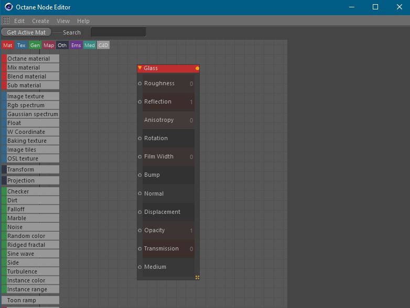Image resolution: width=410 pixels, height=308 pixels.
Task: Toggle the Med node filter
Action: (90, 45)
